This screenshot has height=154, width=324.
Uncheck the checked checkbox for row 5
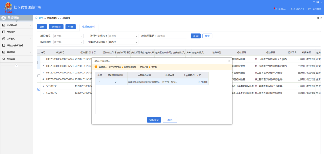pyautogui.click(x=39, y=89)
